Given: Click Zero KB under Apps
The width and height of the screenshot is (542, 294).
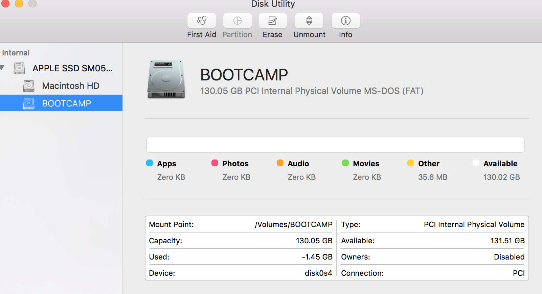Looking at the screenshot, I should (171, 177).
